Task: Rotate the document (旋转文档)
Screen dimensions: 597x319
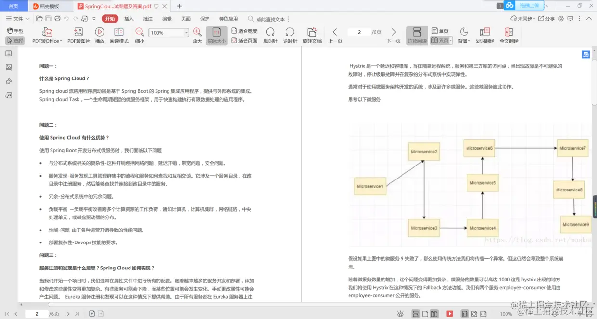Action: click(312, 36)
